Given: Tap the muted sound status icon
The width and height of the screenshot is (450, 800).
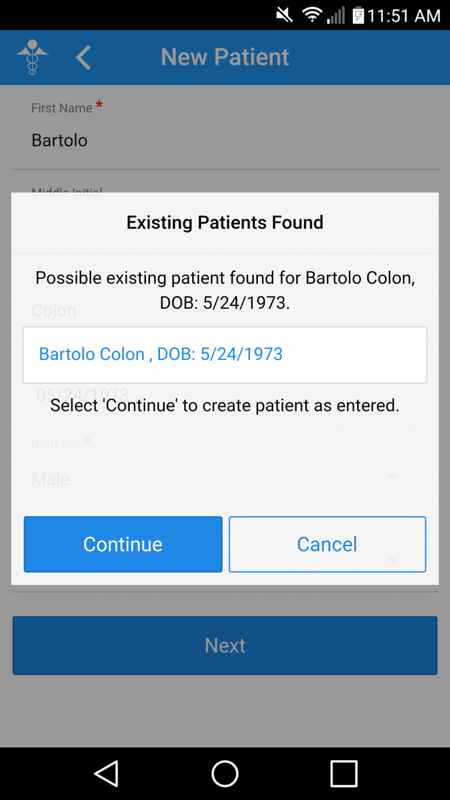Looking at the screenshot, I should tap(285, 15).
